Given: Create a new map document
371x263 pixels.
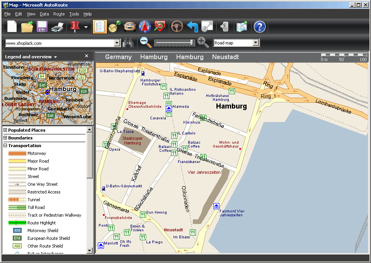Looking at the screenshot, I should click(12, 27).
